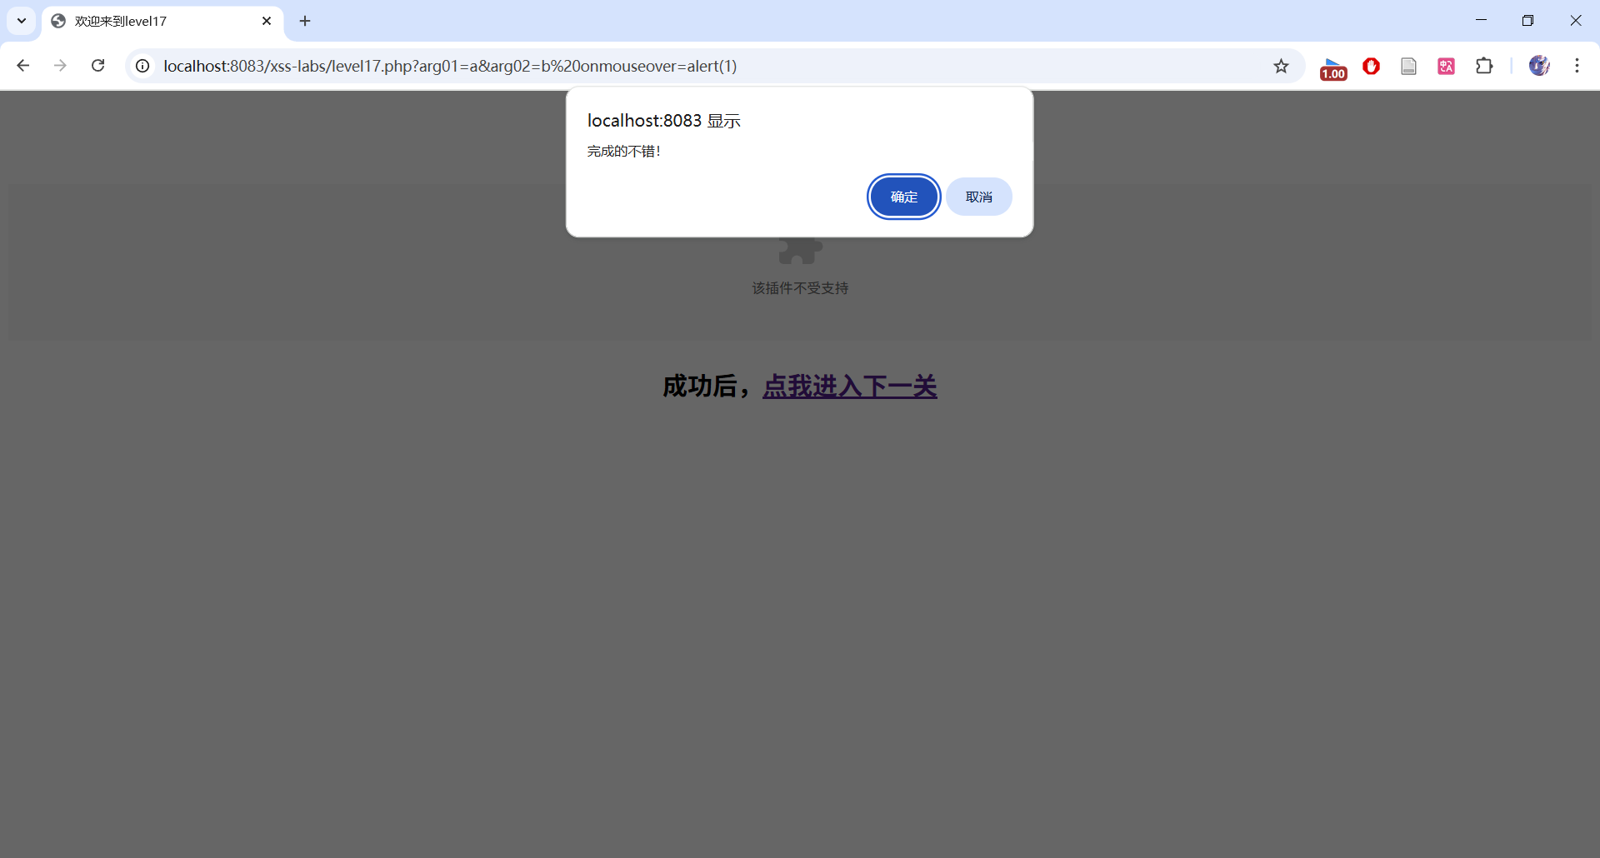Screen dimensions: 1600x858
Task: Click inside the address bar
Action: pyautogui.click(x=583, y=66)
